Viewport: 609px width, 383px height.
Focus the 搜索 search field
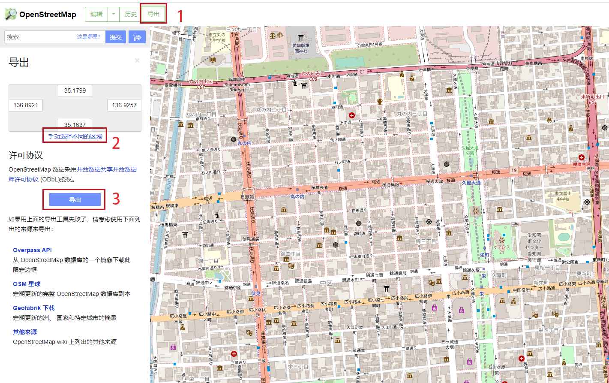[x=55, y=37]
